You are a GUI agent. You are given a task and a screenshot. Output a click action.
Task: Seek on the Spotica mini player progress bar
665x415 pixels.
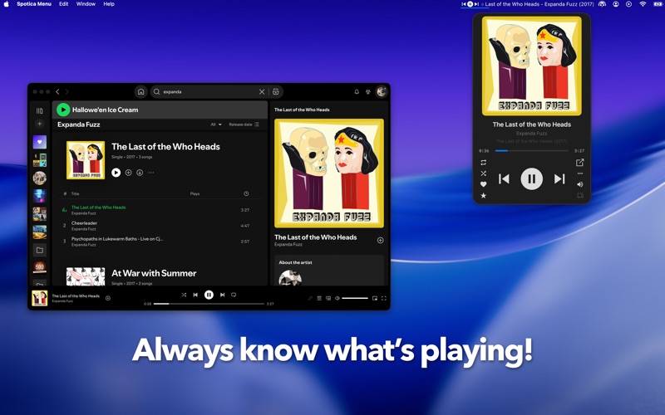[x=531, y=150]
